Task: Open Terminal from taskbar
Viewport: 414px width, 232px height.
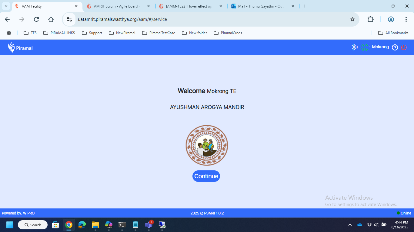Action: 122,225
